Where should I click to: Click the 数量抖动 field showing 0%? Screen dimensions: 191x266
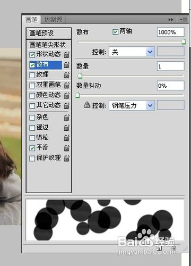tap(171, 86)
